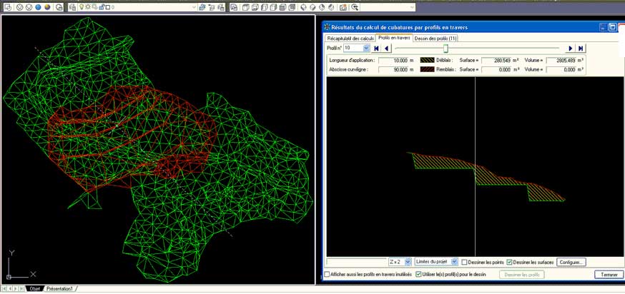This screenshot has height=294, width=625.
Task: Click the layer previous icon
Action: (212, 7)
